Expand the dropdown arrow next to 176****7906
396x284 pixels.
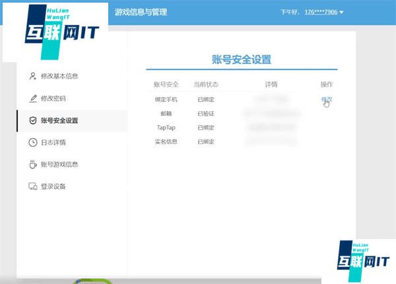[x=341, y=13]
